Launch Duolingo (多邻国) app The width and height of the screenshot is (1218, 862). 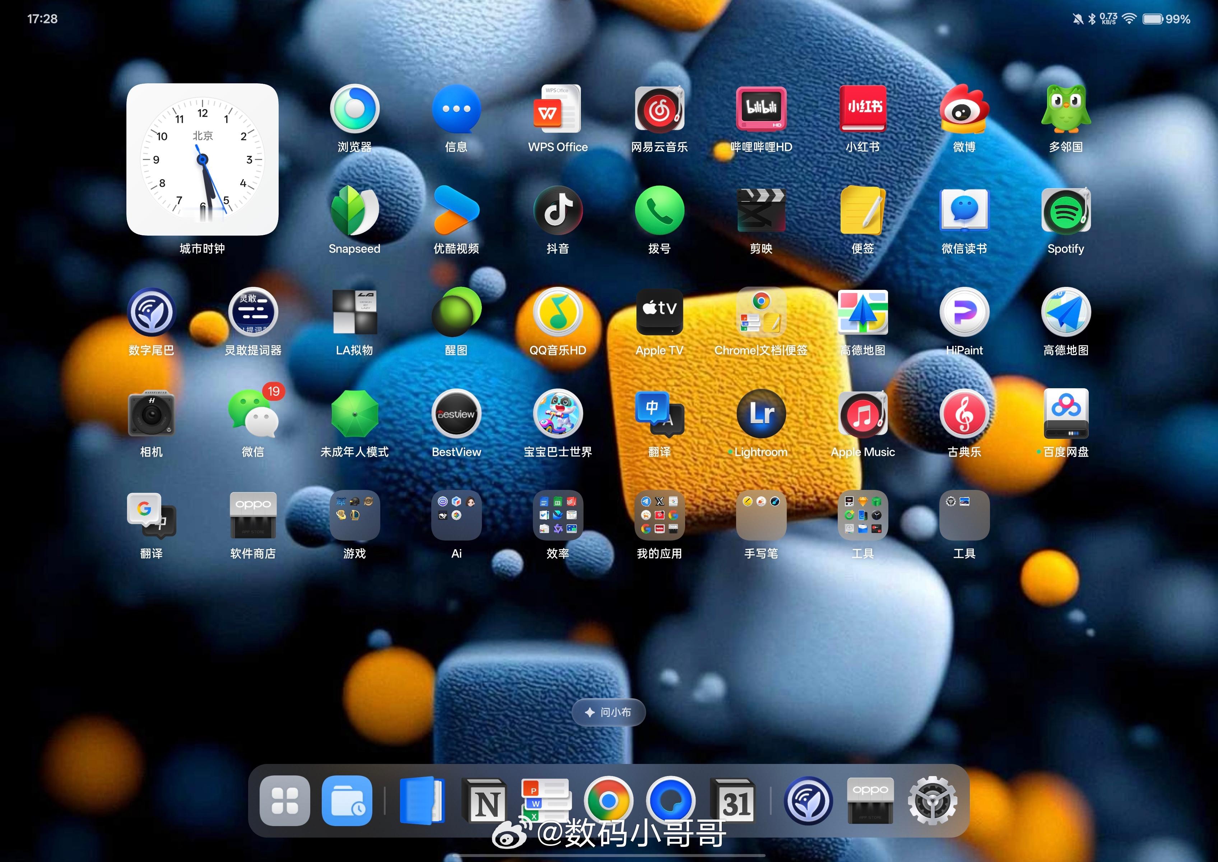[1066, 109]
